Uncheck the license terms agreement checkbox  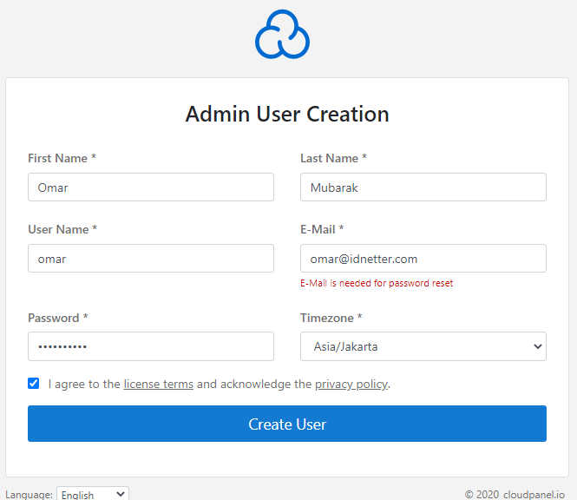point(34,384)
